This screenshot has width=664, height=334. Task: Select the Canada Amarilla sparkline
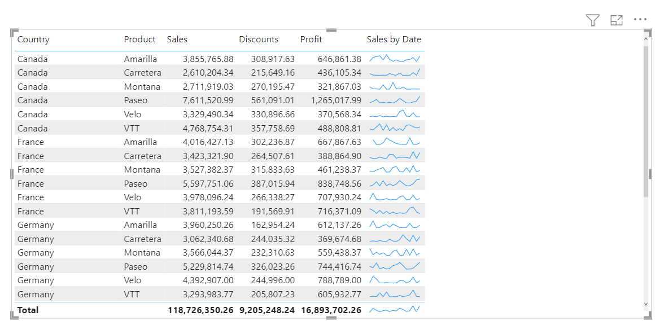(x=395, y=59)
